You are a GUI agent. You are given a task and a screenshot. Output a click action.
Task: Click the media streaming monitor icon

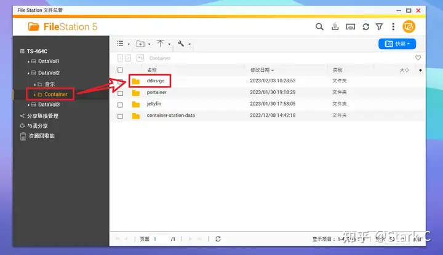pyautogui.click(x=350, y=27)
